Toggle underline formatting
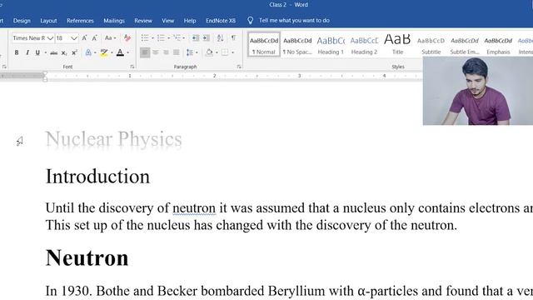 point(37,52)
